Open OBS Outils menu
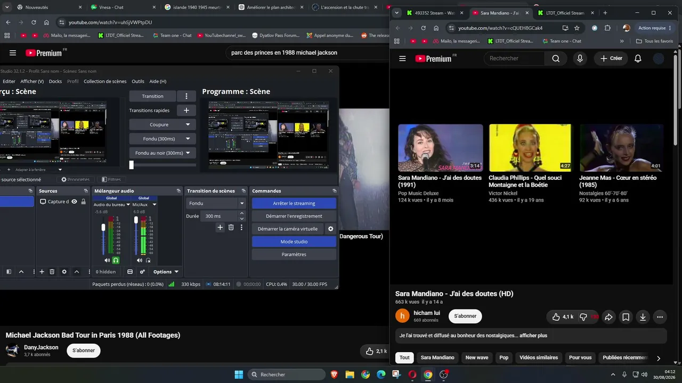Screen dimensions: 682x383 [138, 81]
